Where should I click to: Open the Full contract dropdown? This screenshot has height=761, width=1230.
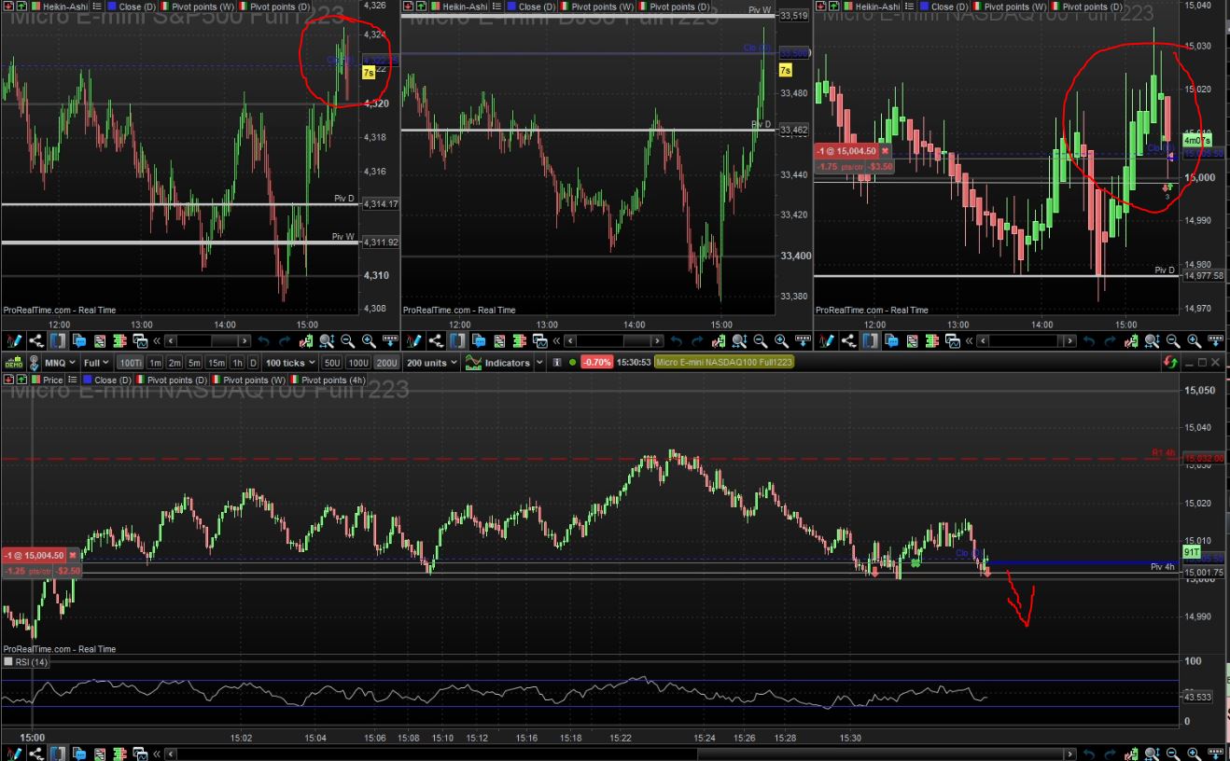[95, 363]
